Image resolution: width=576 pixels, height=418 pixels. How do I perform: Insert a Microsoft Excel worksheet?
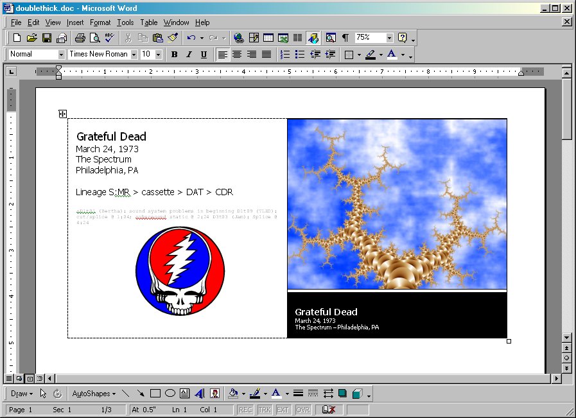pyautogui.click(x=283, y=37)
